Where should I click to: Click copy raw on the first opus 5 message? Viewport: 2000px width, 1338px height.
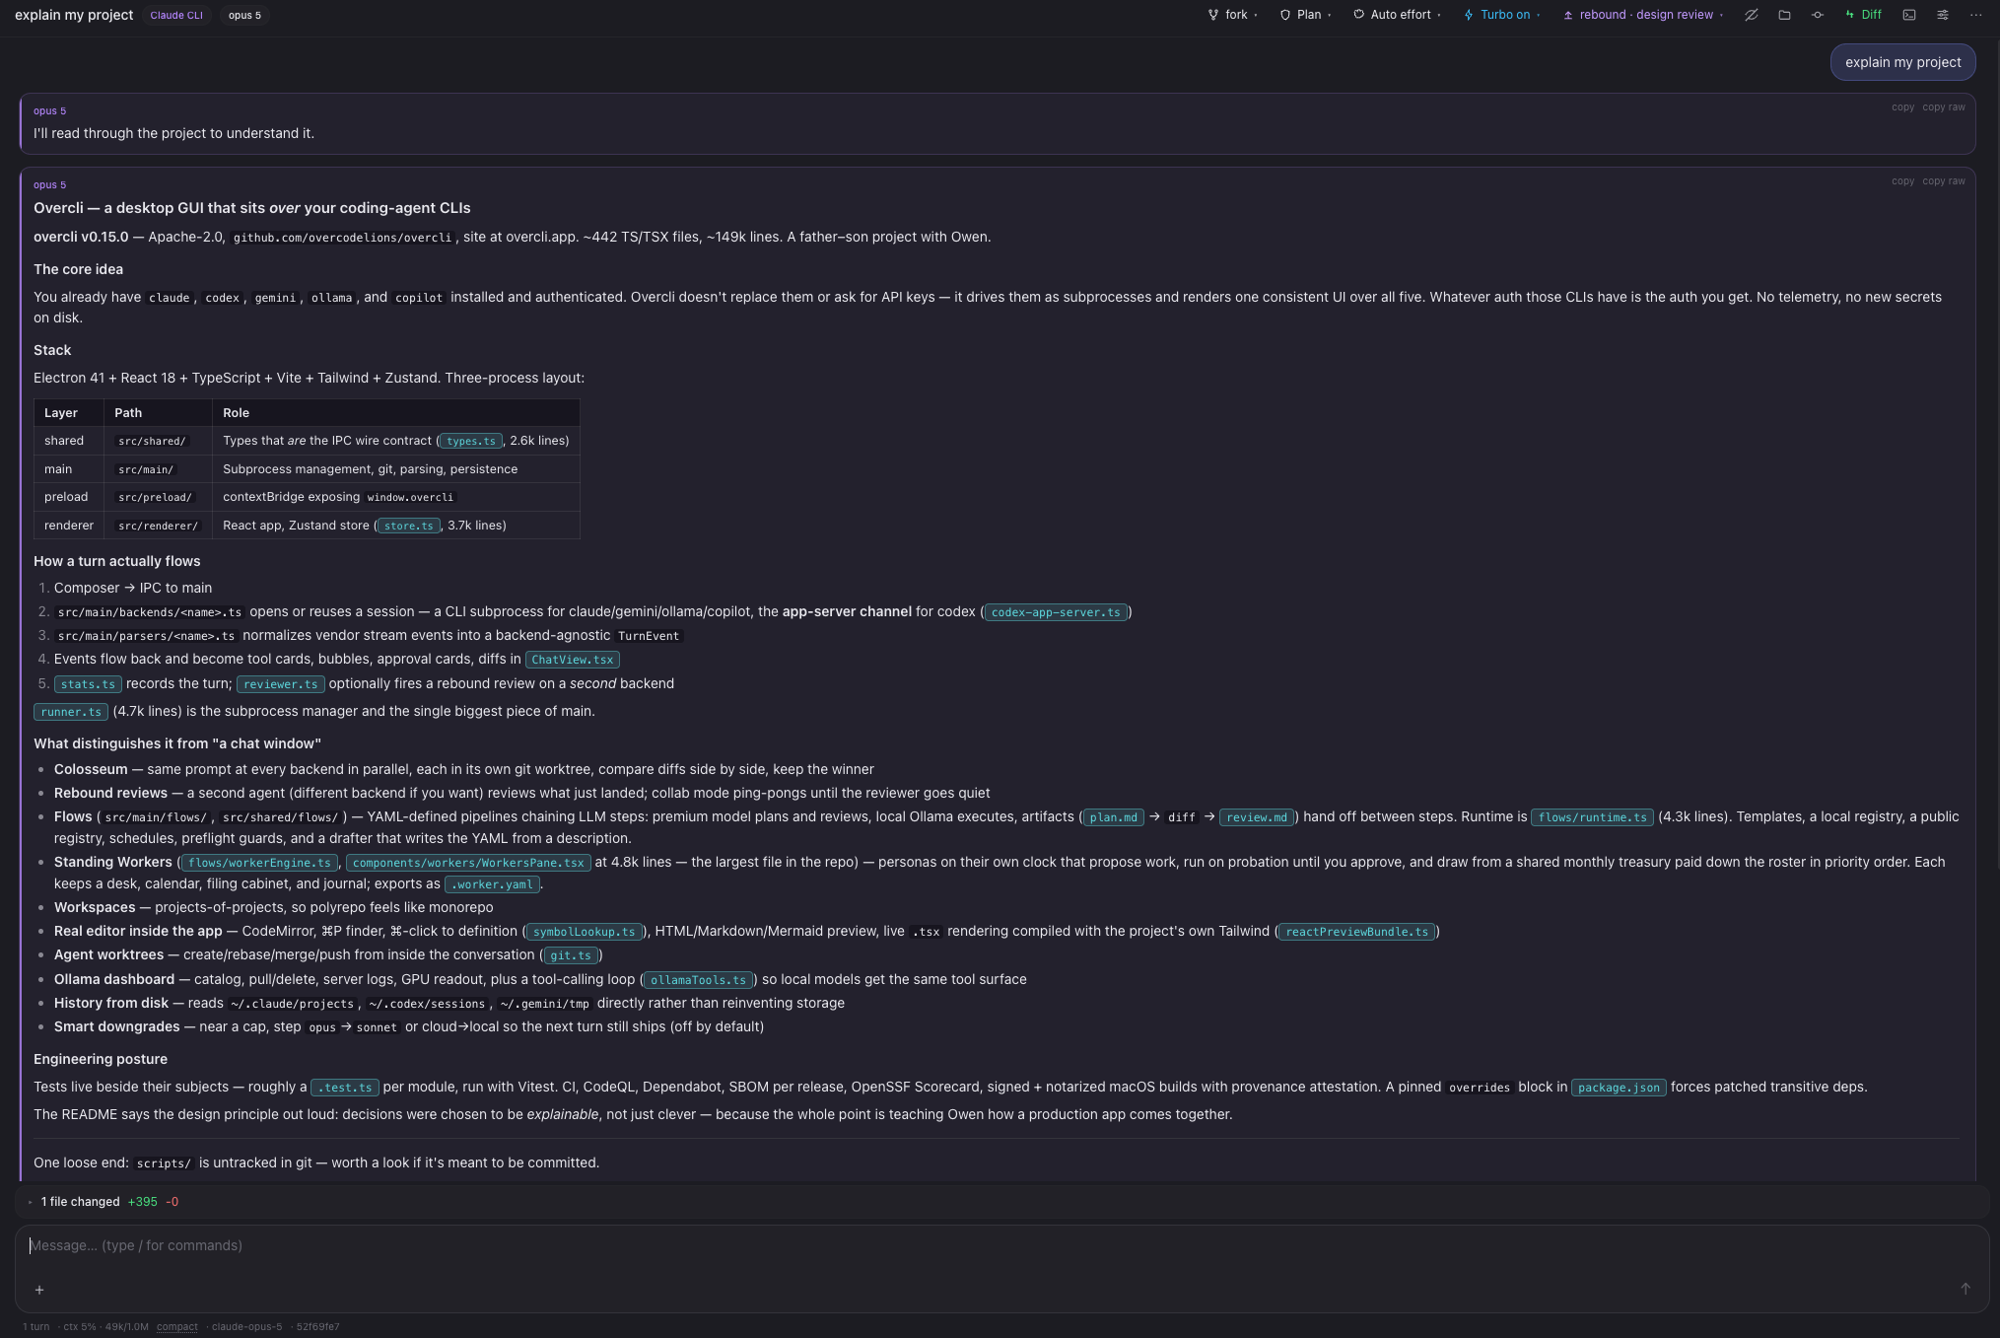pos(1944,107)
